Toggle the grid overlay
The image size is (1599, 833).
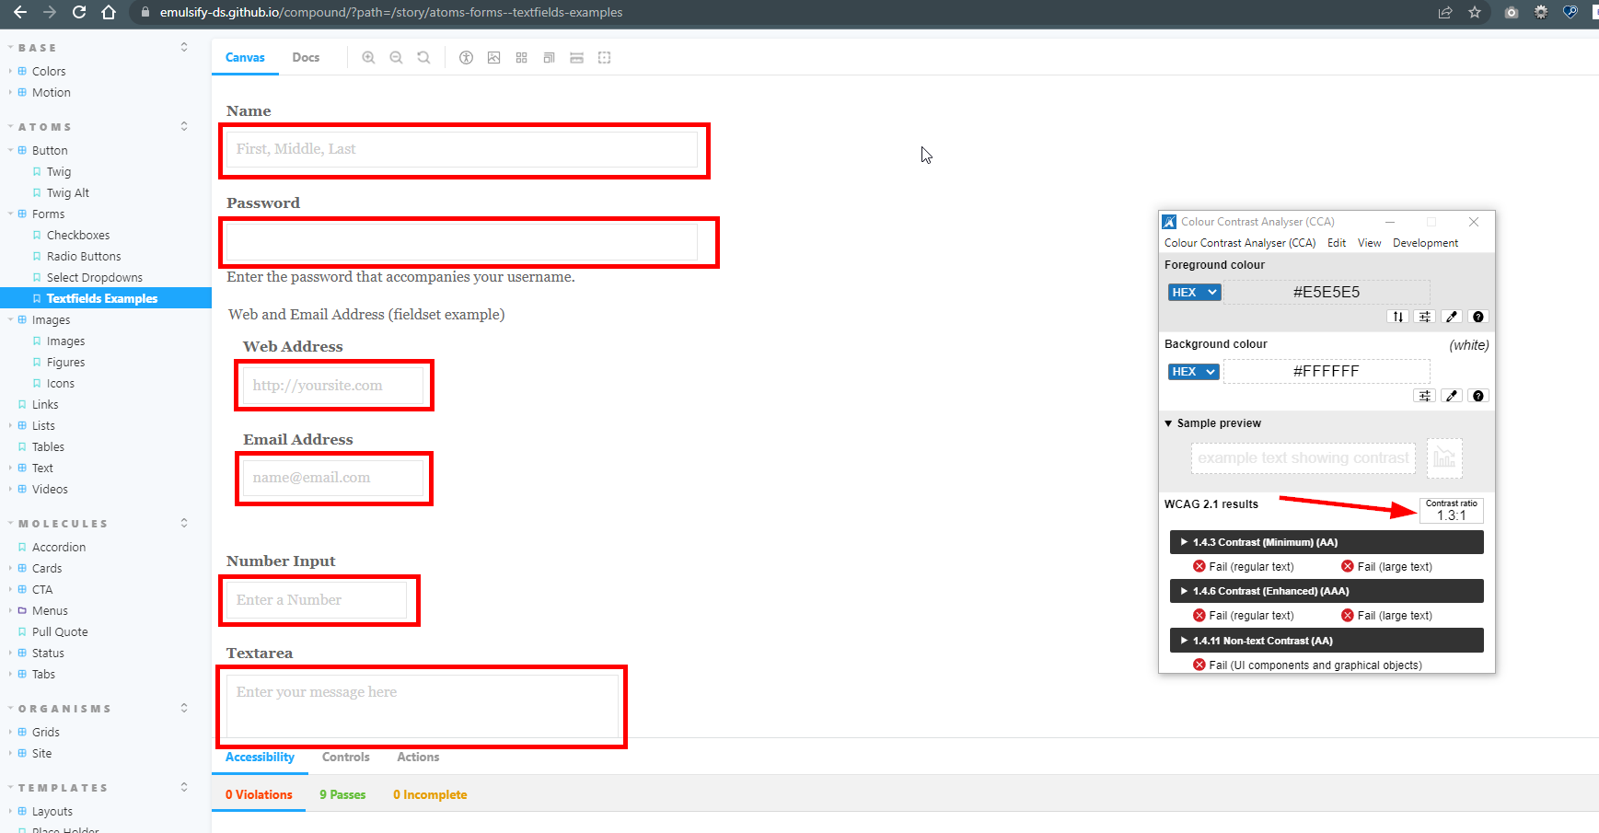point(522,57)
